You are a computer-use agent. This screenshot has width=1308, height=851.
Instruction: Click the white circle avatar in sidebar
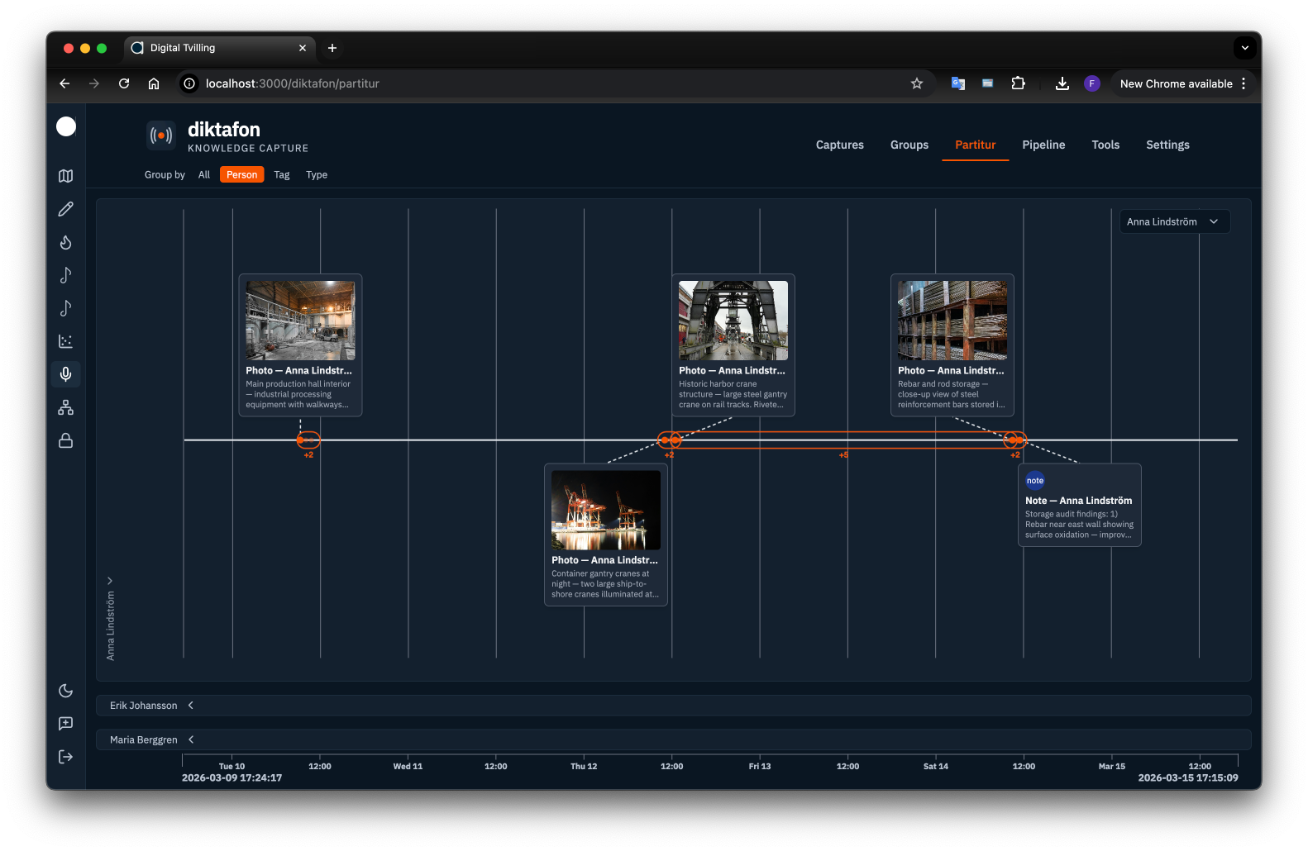(x=66, y=126)
